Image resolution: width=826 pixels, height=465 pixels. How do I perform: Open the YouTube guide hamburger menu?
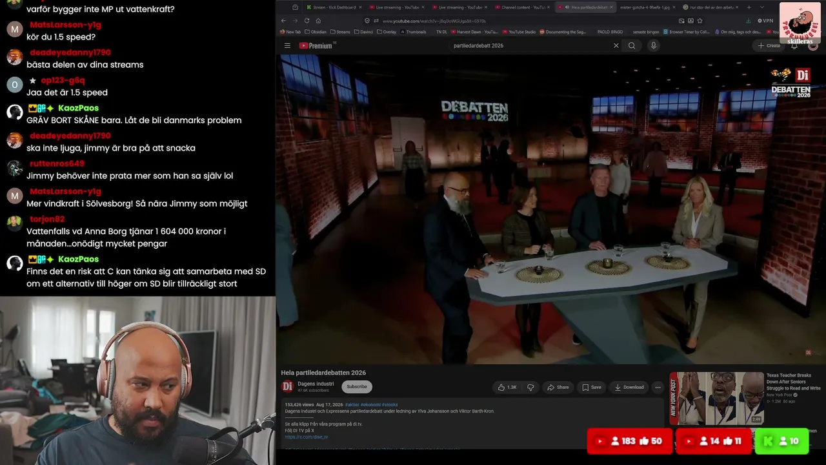(x=287, y=45)
